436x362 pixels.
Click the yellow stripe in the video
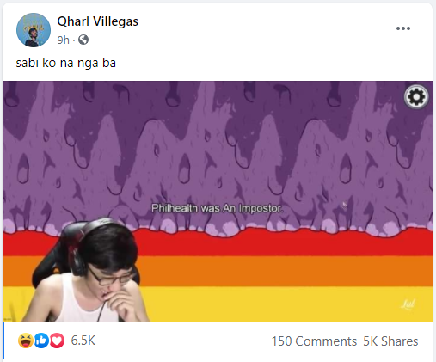click(286, 304)
